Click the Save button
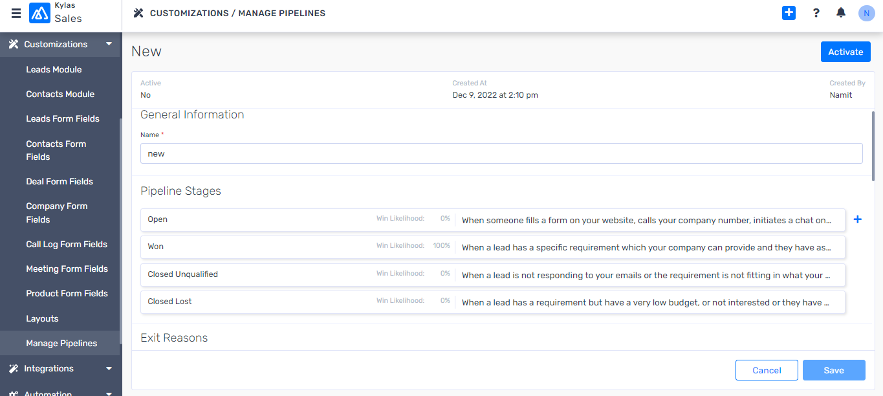 pos(834,370)
